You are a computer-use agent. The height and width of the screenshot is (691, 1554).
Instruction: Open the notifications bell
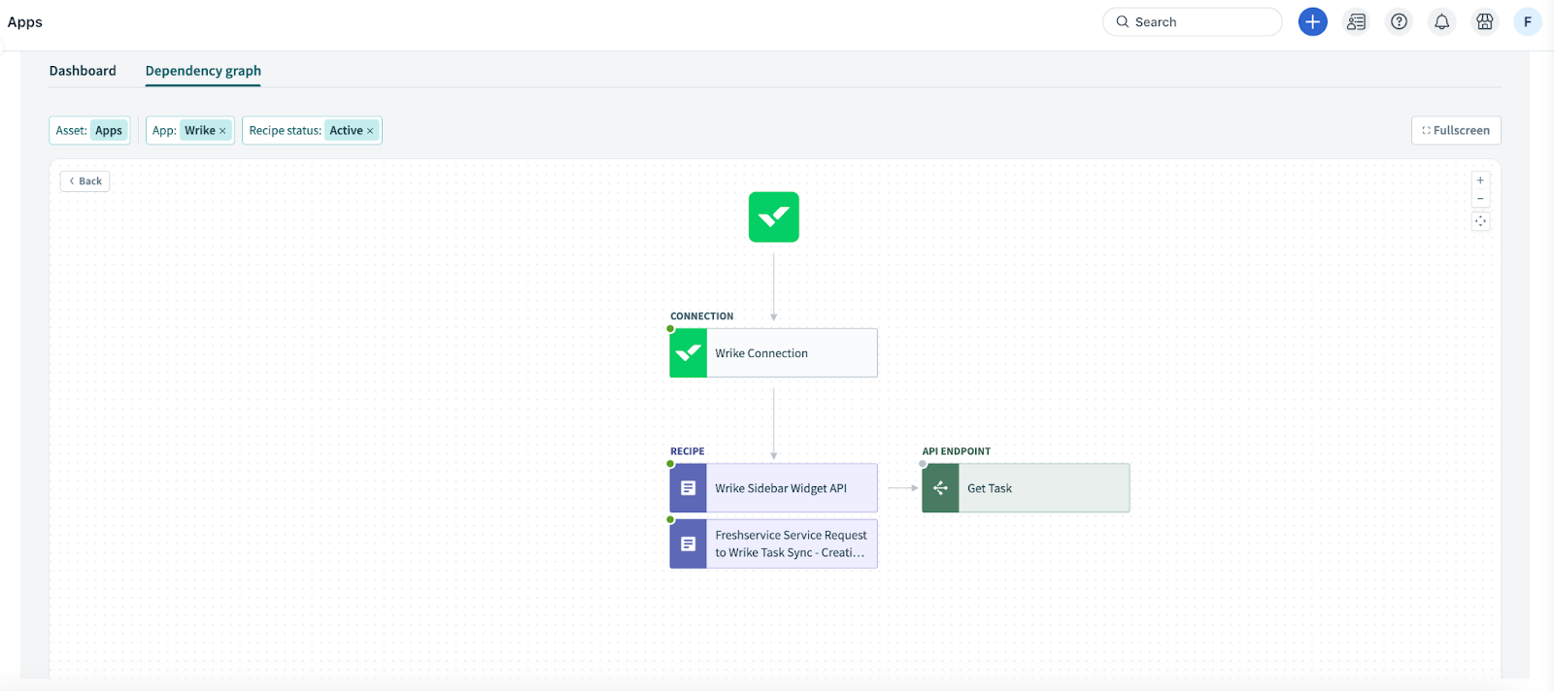tap(1441, 21)
